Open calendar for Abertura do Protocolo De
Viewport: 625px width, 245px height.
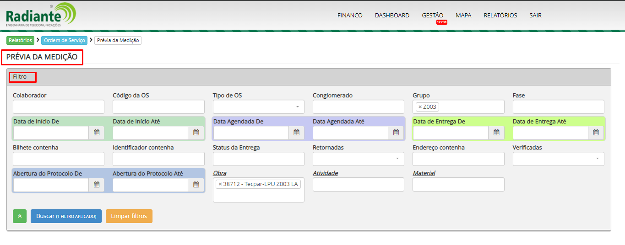(97, 185)
